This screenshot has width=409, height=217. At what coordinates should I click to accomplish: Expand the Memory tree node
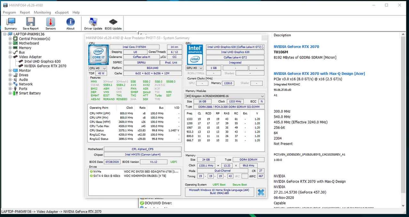(x=10, y=48)
